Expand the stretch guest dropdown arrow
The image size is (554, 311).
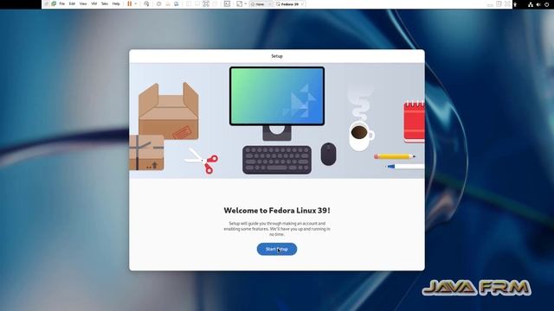(x=246, y=3)
